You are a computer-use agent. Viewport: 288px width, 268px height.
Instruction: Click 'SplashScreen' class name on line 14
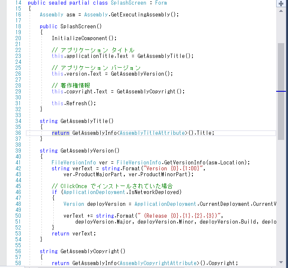click(x=129, y=3)
